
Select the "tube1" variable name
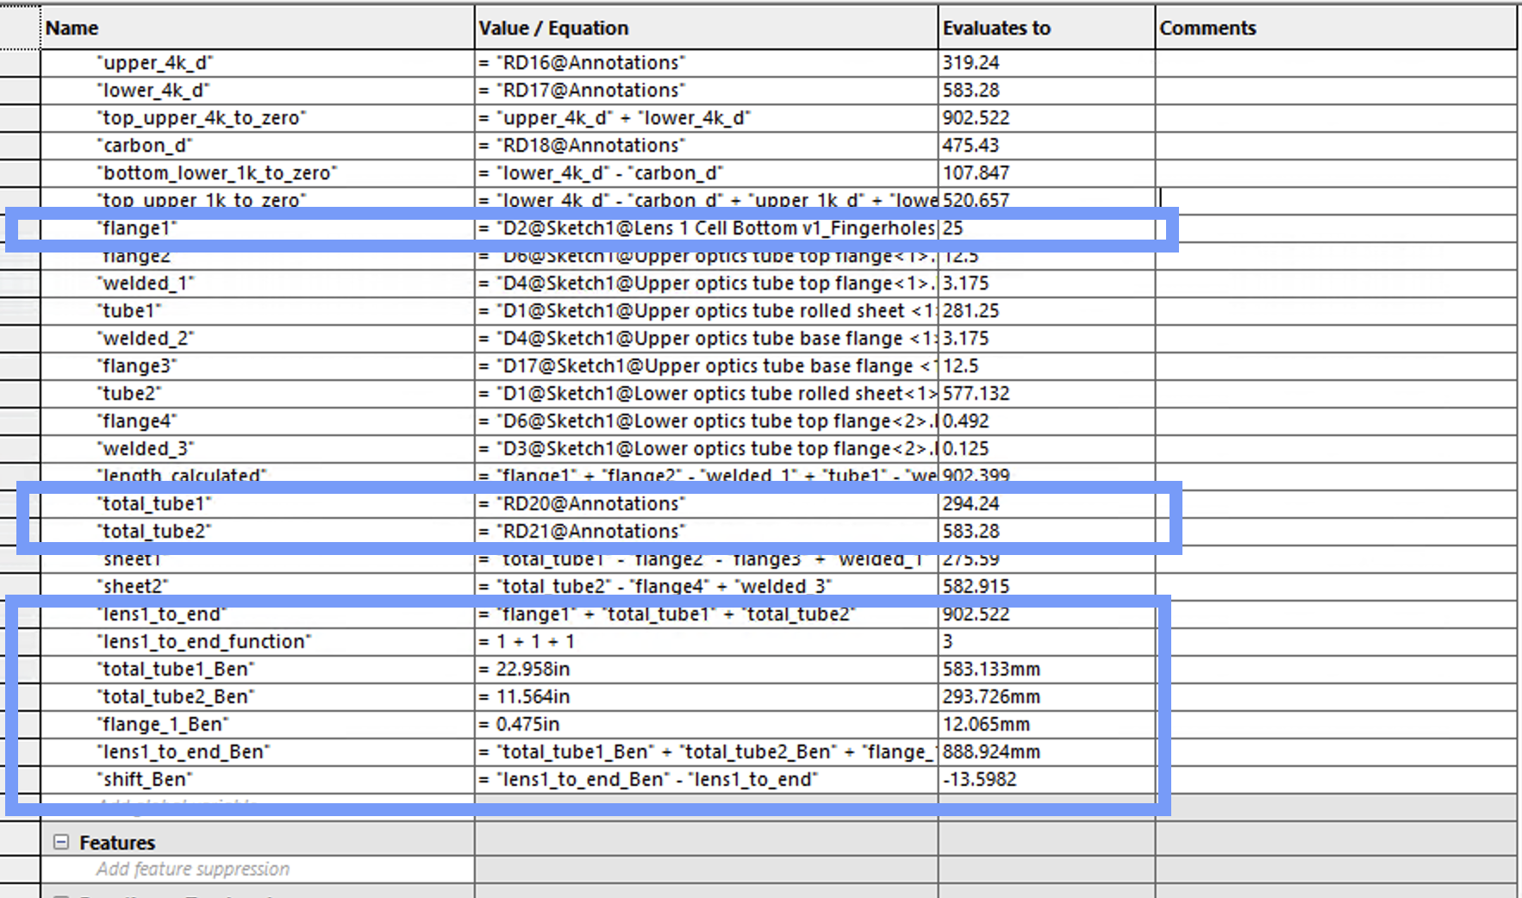coord(129,311)
